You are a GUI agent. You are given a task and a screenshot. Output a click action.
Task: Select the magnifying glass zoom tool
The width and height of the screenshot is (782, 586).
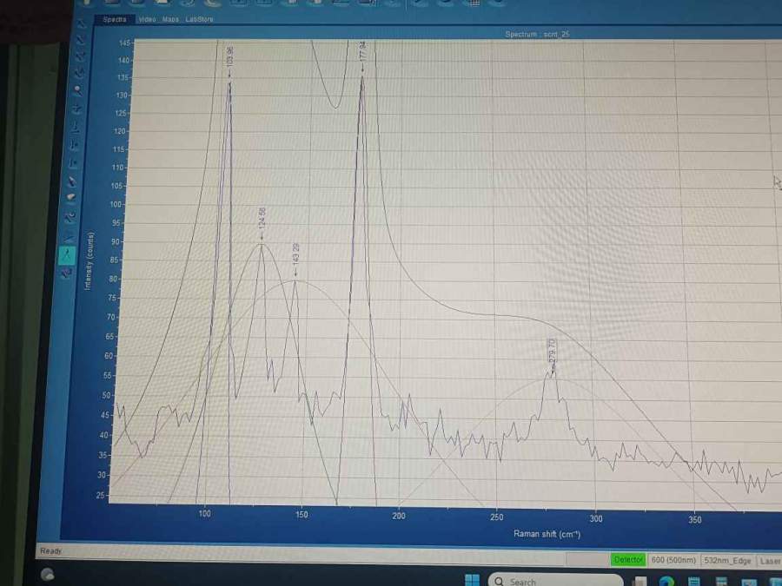coord(77,90)
